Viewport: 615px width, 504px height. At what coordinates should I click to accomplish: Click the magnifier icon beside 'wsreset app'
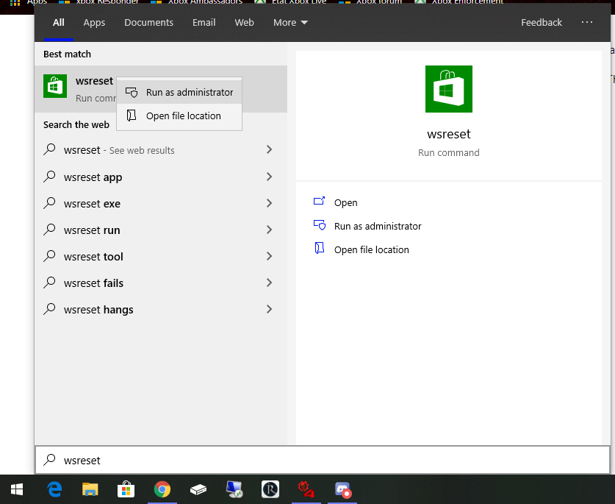[x=49, y=177]
